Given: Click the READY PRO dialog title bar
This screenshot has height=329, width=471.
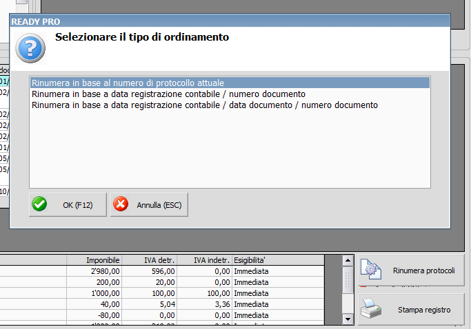Looking at the screenshot, I should pos(230,21).
